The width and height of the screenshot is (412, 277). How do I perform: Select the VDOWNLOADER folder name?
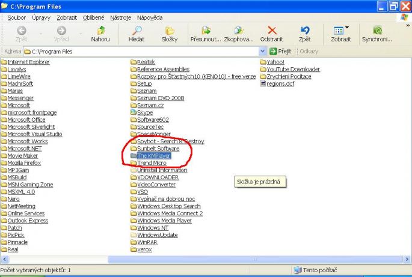pyautogui.click(x=158, y=177)
